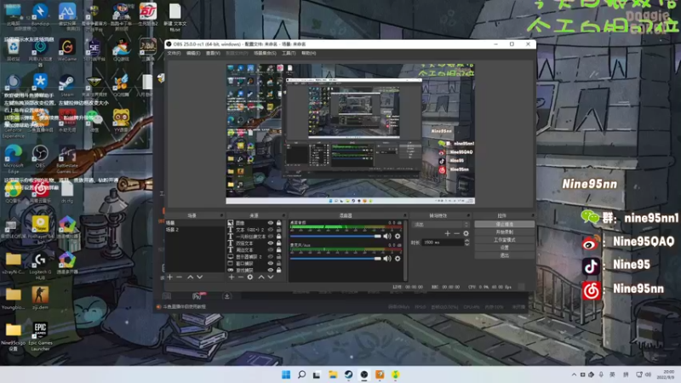Select 场景 2 in the scenes list
681x383 pixels.
pos(195,230)
